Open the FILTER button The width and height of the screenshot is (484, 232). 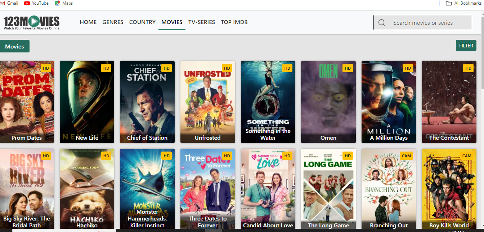point(466,46)
